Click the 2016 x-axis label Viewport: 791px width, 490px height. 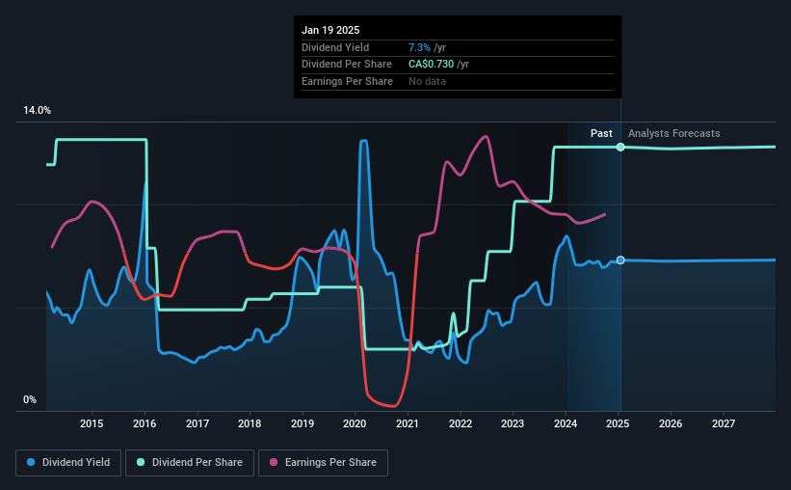(x=145, y=423)
